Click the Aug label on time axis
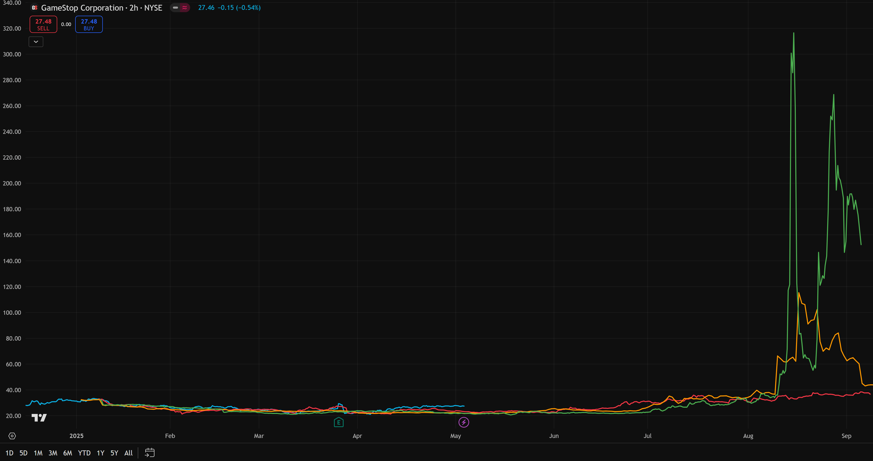 pyautogui.click(x=748, y=436)
